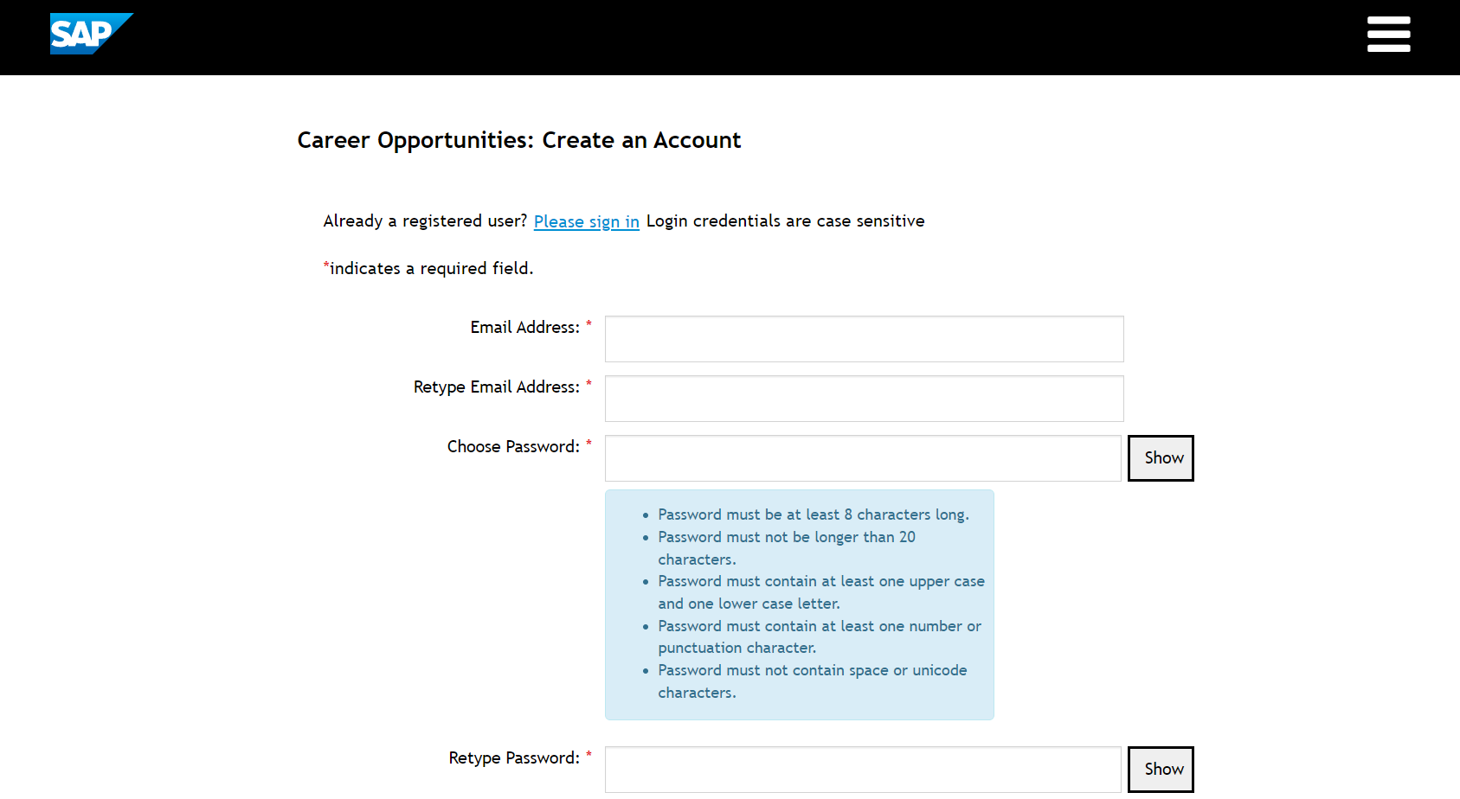Open the hamburger navigation menu
The height and width of the screenshot is (799, 1460).
pos(1388,35)
